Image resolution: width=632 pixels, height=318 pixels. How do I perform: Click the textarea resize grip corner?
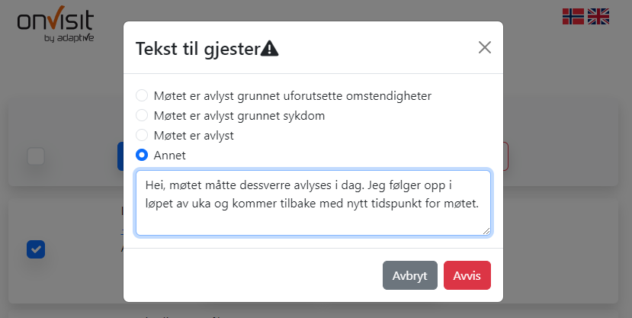pos(486,231)
